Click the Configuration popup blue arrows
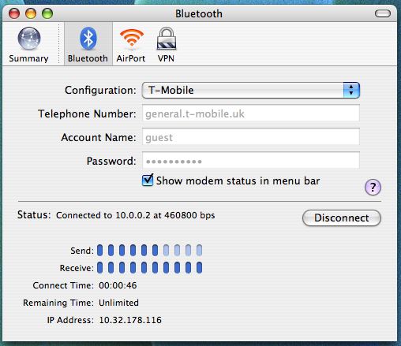Viewport: 401px width, 346px height. (351, 91)
